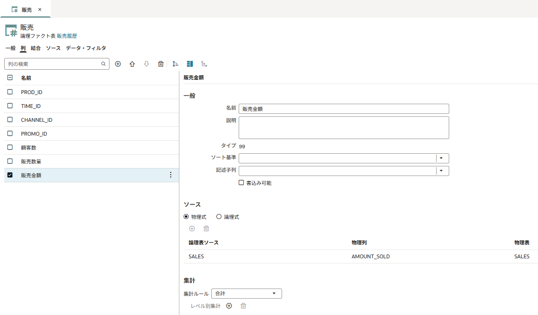Select the PROMO_ID column row

point(91,134)
